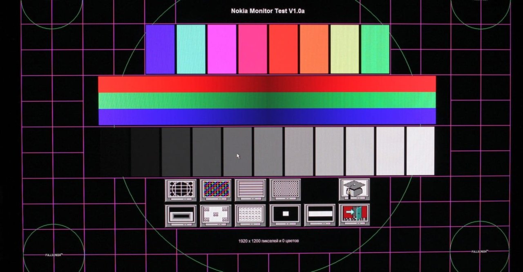523x272 pixels.
Task: Select the white horizontal bar test icon
Action: pyautogui.click(x=320, y=215)
